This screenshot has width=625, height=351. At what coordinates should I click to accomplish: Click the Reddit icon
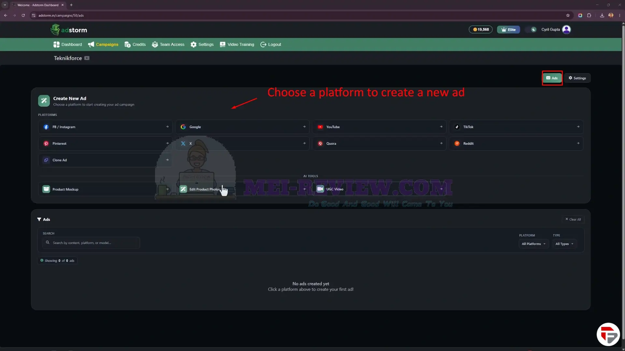click(457, 143)
